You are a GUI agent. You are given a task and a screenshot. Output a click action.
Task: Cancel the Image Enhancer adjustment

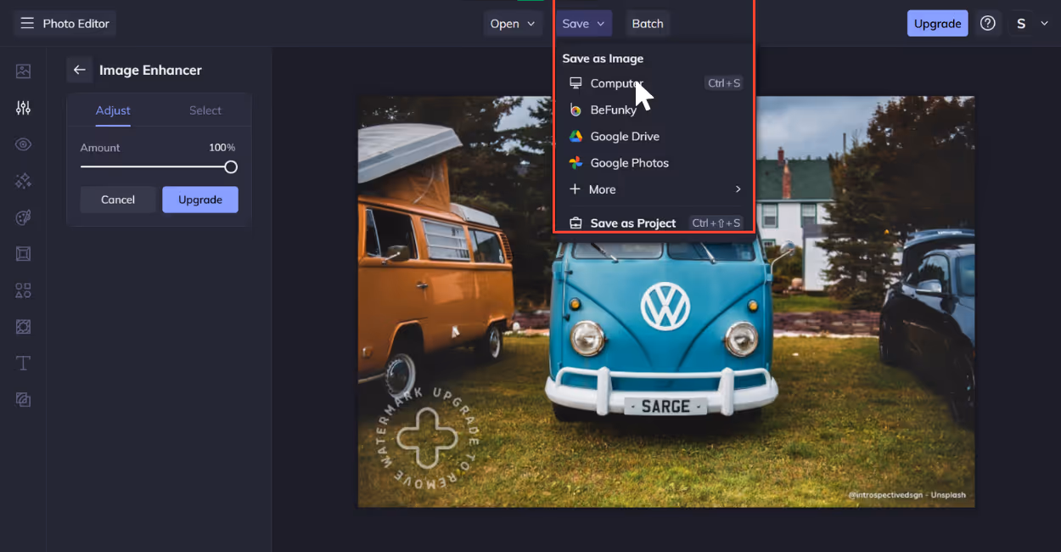(118, 200)
